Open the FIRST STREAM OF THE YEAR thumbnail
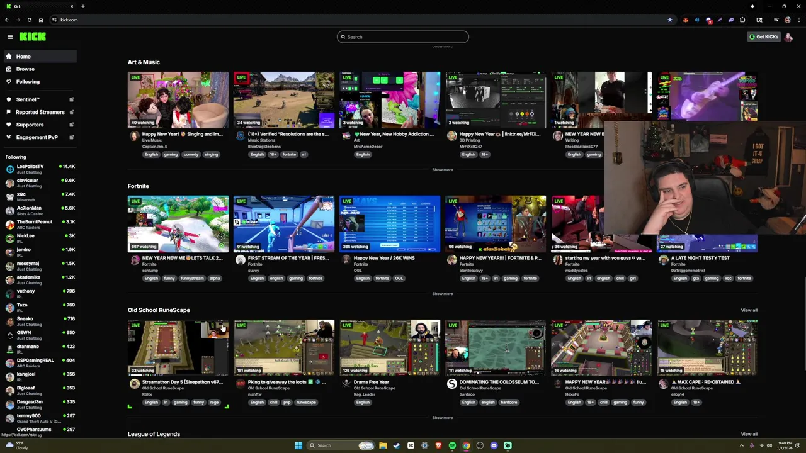Viewport: 806px width, 453px height. 284,224
